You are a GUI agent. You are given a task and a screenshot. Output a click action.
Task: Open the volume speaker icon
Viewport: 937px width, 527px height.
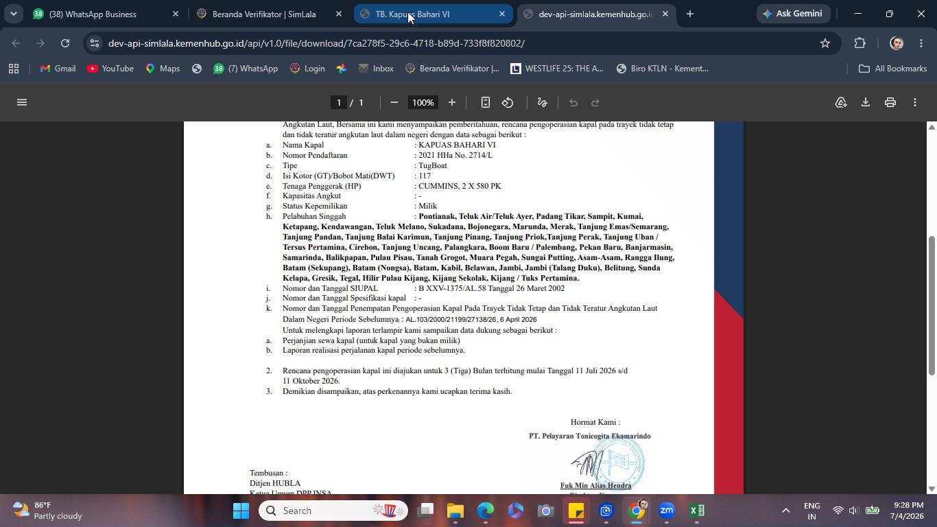[853, 511]
